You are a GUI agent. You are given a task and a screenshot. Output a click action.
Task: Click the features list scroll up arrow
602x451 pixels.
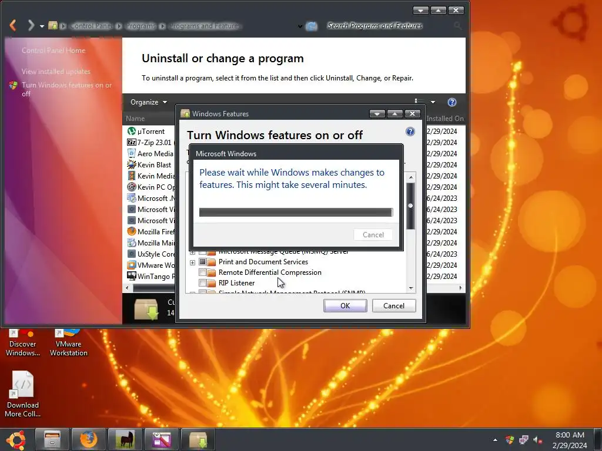[x=411, y=177]
